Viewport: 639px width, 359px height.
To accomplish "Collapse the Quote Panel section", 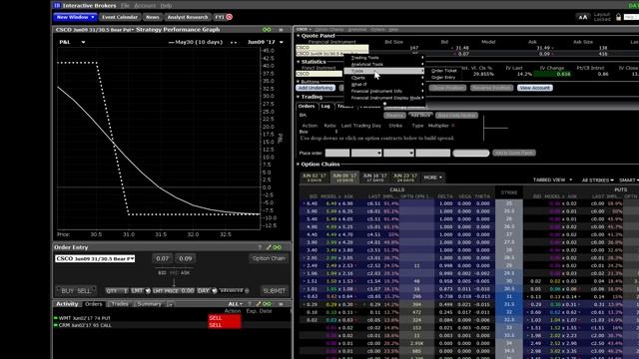I will pyautogui.click(x=298, y=36).
